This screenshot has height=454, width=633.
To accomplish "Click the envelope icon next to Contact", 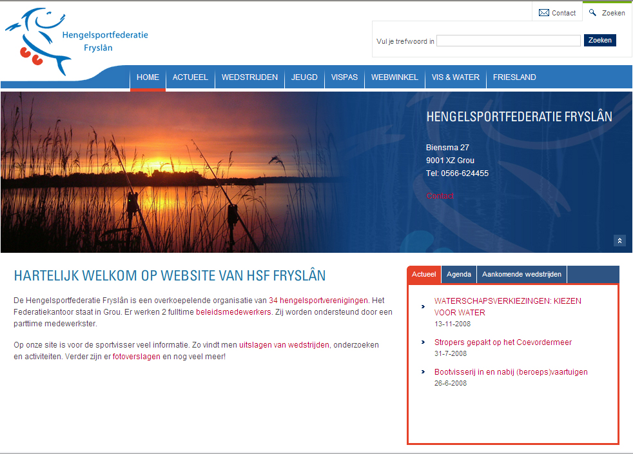I will (x=544, y=13).
